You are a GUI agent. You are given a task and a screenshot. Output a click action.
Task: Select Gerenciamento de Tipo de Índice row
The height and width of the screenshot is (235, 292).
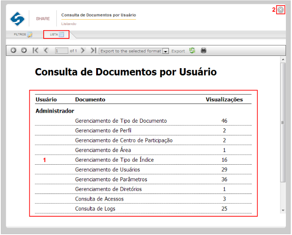coord(143,160)
